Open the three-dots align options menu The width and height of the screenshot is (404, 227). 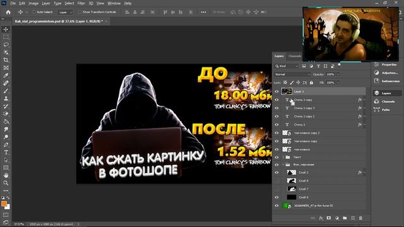pos(203,12)
